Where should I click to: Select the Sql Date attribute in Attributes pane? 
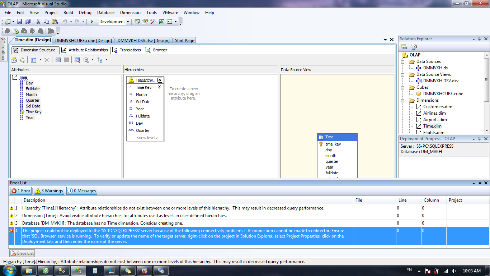coord(33,106)
